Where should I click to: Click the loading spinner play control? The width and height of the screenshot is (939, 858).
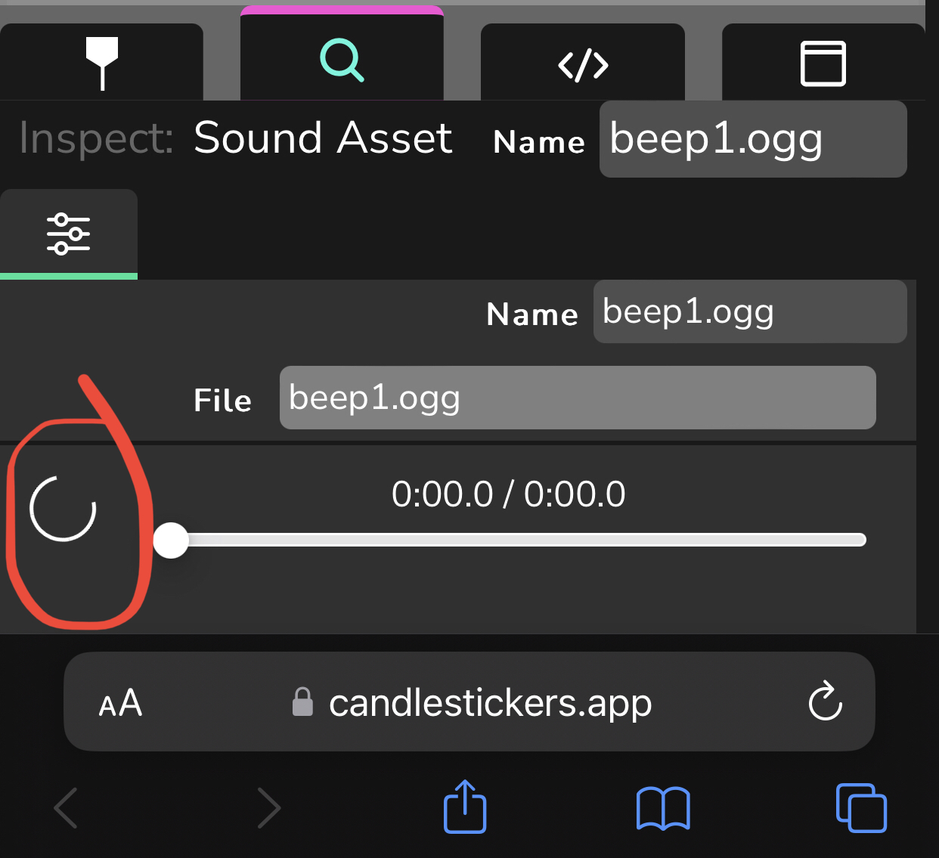point(63,509)
